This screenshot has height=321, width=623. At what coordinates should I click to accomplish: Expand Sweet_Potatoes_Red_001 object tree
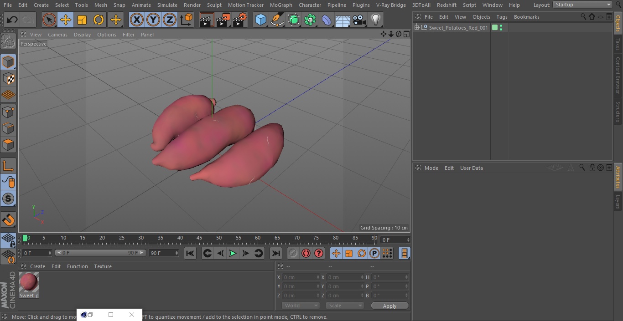tap(416, 28)
